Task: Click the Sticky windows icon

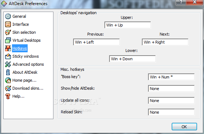Action: point(8,56)
